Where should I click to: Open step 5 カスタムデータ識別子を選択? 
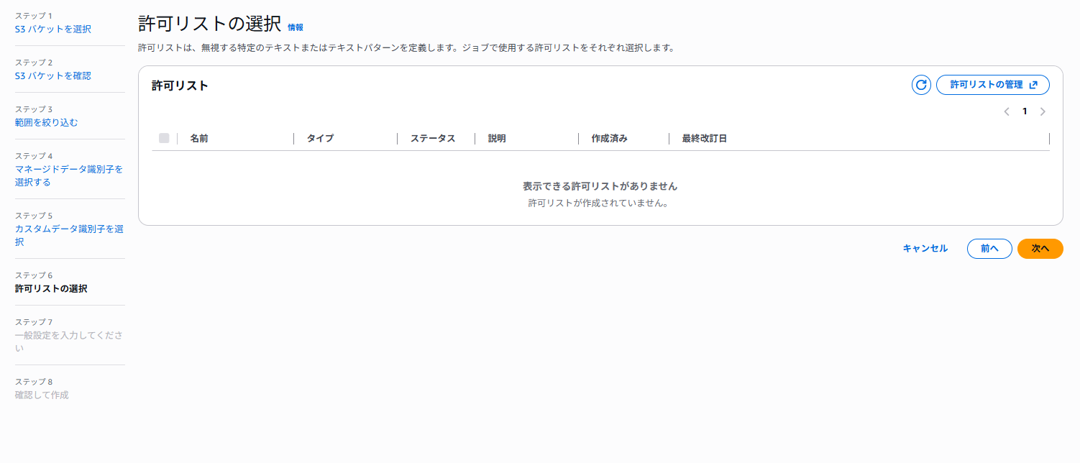(x=69, y=235)
